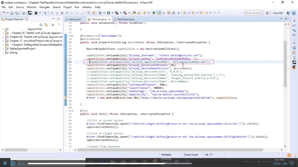Minimize the Project Explorer panel
298x167 pixels.
[54, 19]
